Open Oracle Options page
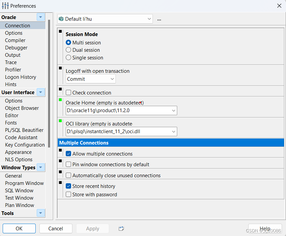Viewport: 286px width, 236px height. [14, 33]
